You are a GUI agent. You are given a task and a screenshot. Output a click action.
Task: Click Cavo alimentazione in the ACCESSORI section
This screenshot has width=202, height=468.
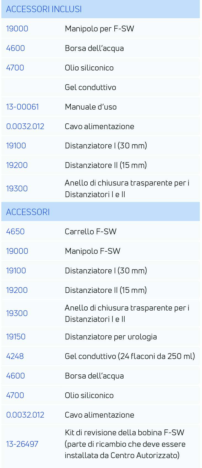point(99,415)
